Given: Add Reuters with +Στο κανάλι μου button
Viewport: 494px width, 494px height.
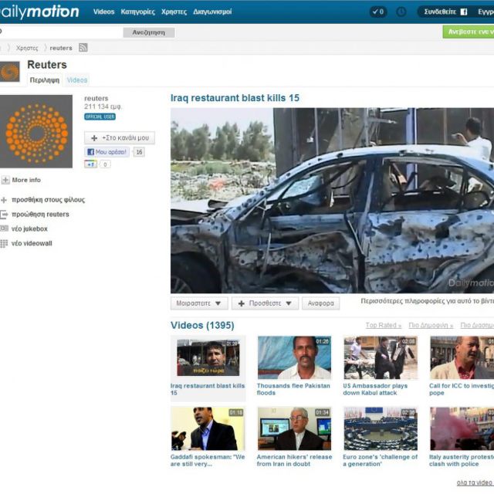Looking at the screenshot, I should coord(120,138).
